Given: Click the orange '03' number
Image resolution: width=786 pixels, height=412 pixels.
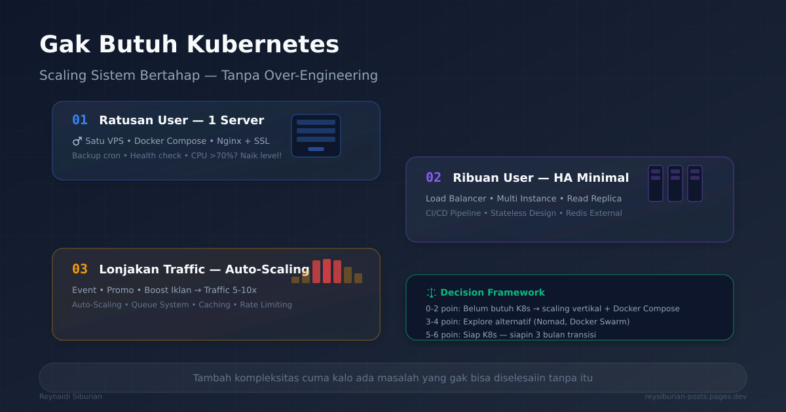Looking at the screenshot, I should [x=80, y=269].
